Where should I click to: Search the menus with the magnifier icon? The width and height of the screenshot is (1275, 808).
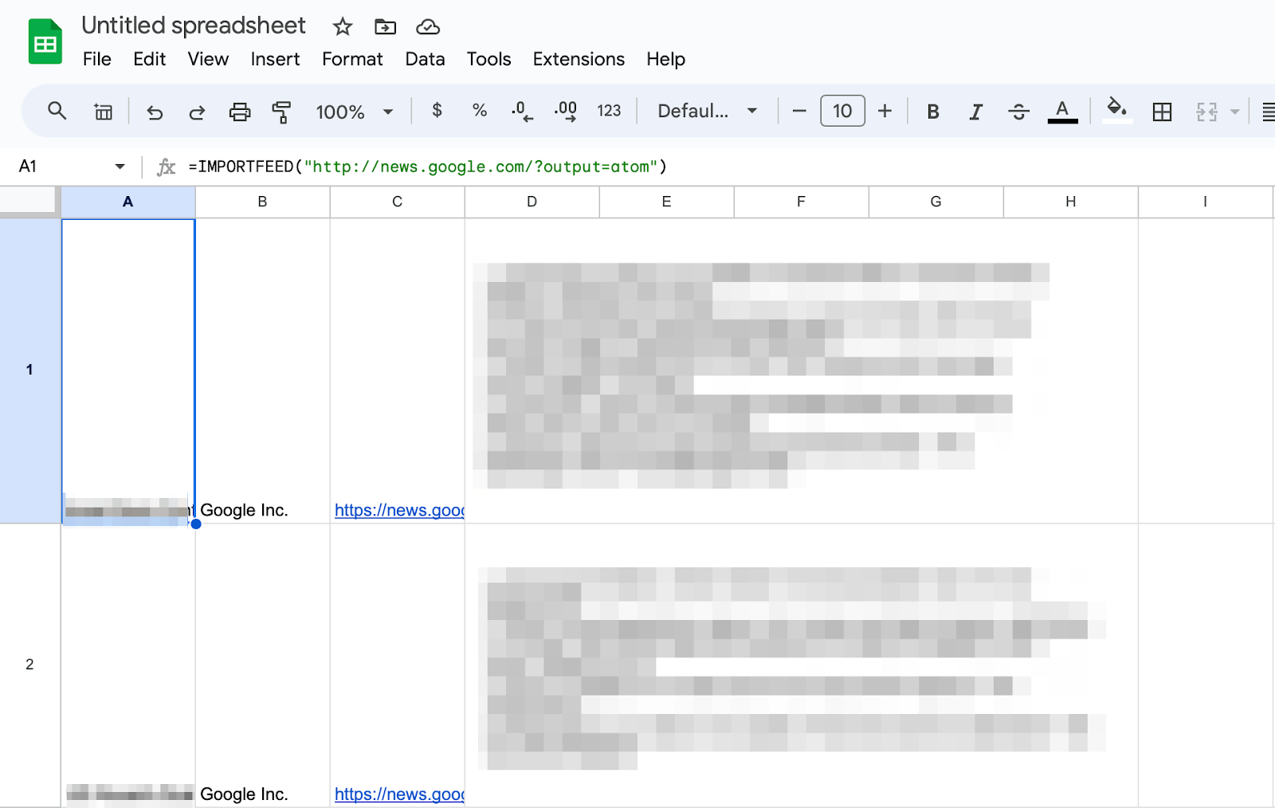(x=57, y=111)
